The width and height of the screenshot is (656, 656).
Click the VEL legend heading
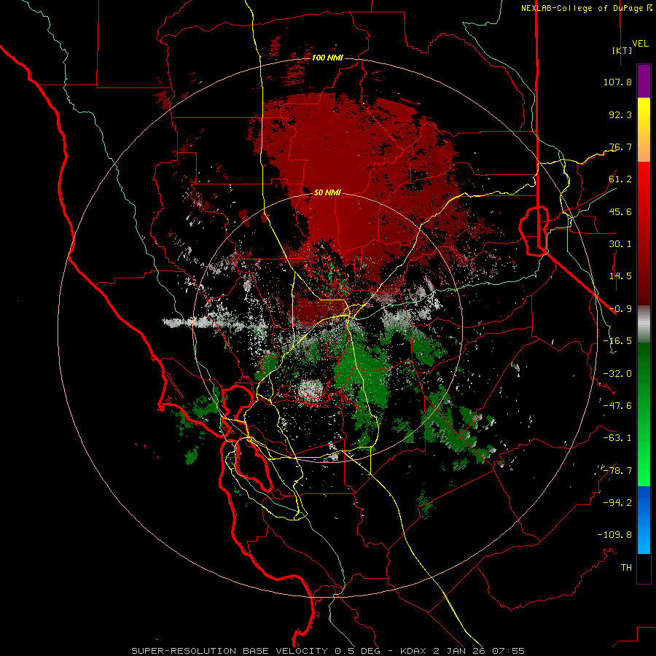[x=640, y=43]
